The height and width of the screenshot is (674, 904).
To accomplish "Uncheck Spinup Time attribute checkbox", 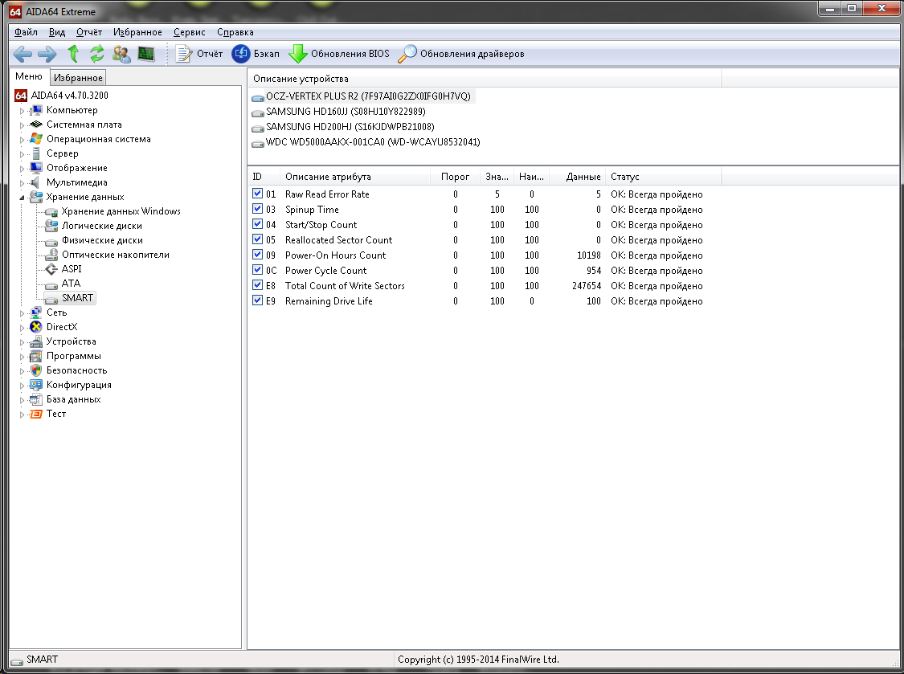I will click(x=257, y=209).
